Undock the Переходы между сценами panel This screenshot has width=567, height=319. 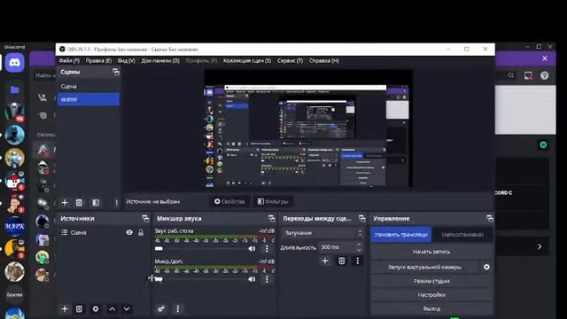pyautogui.click(x=361, y=219)
